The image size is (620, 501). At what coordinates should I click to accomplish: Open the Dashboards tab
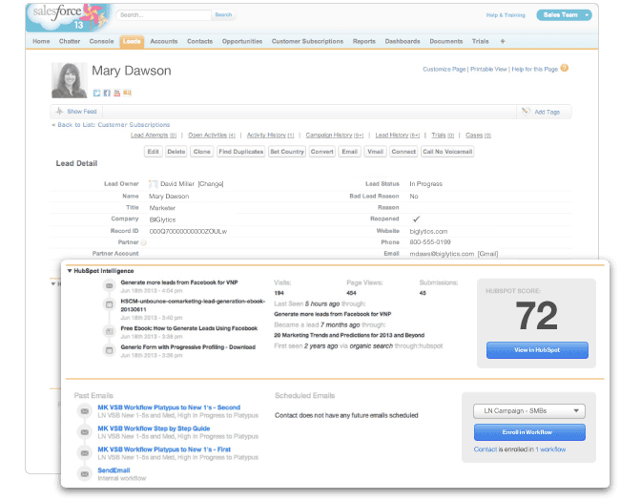point(403,41)
